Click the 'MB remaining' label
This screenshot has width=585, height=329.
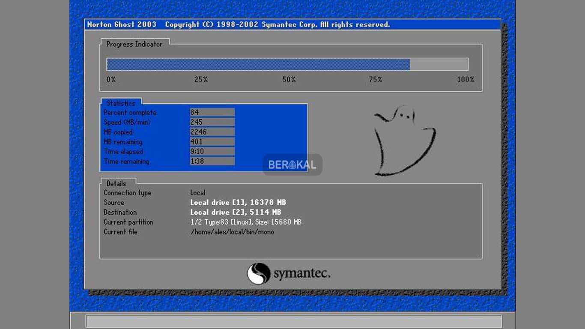click(x=123, y=142)
